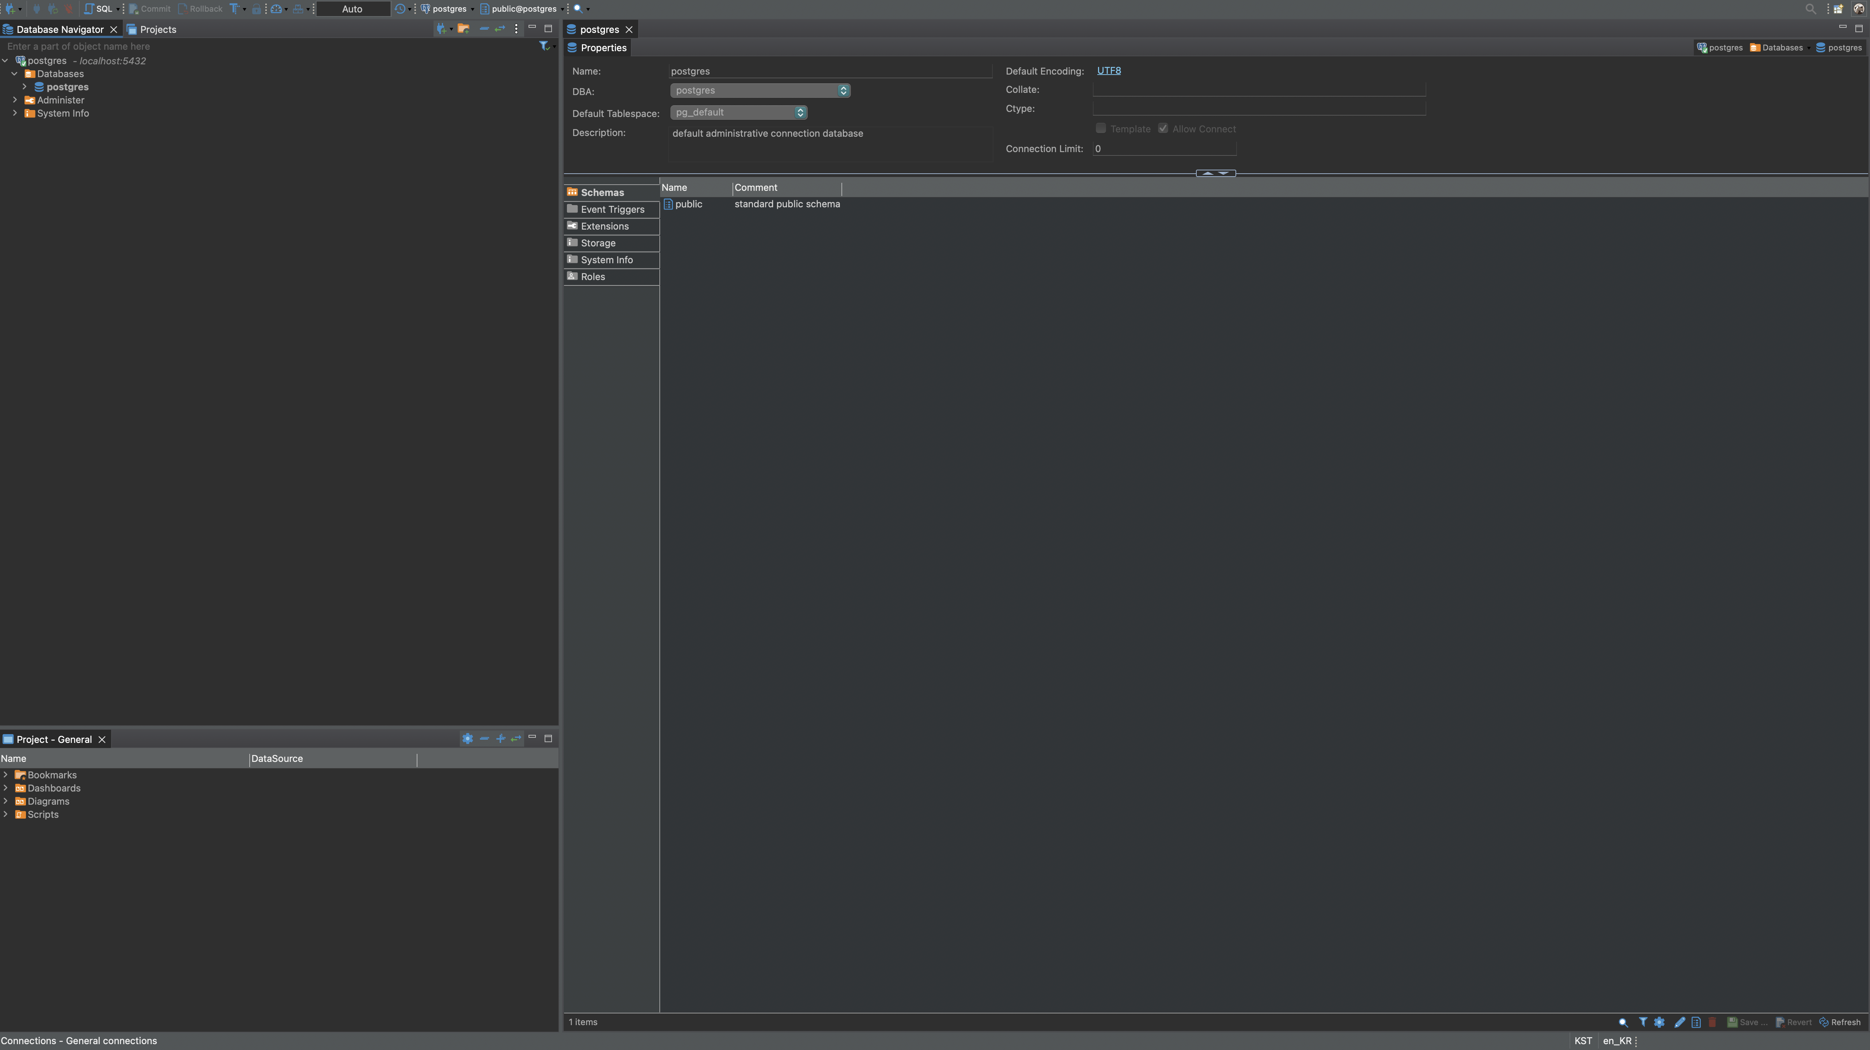Viewport: 1870px width, 1050px height.
Task: Open the dashboard gauge toolbar icon
Action: tap(276, 9)
